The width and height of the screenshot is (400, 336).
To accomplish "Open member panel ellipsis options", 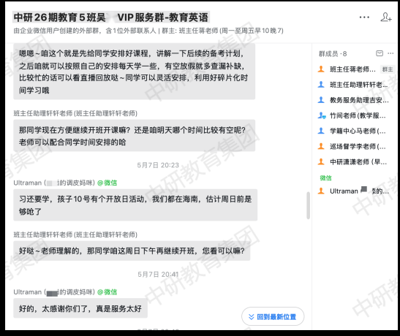I will [x=390, y=53].
